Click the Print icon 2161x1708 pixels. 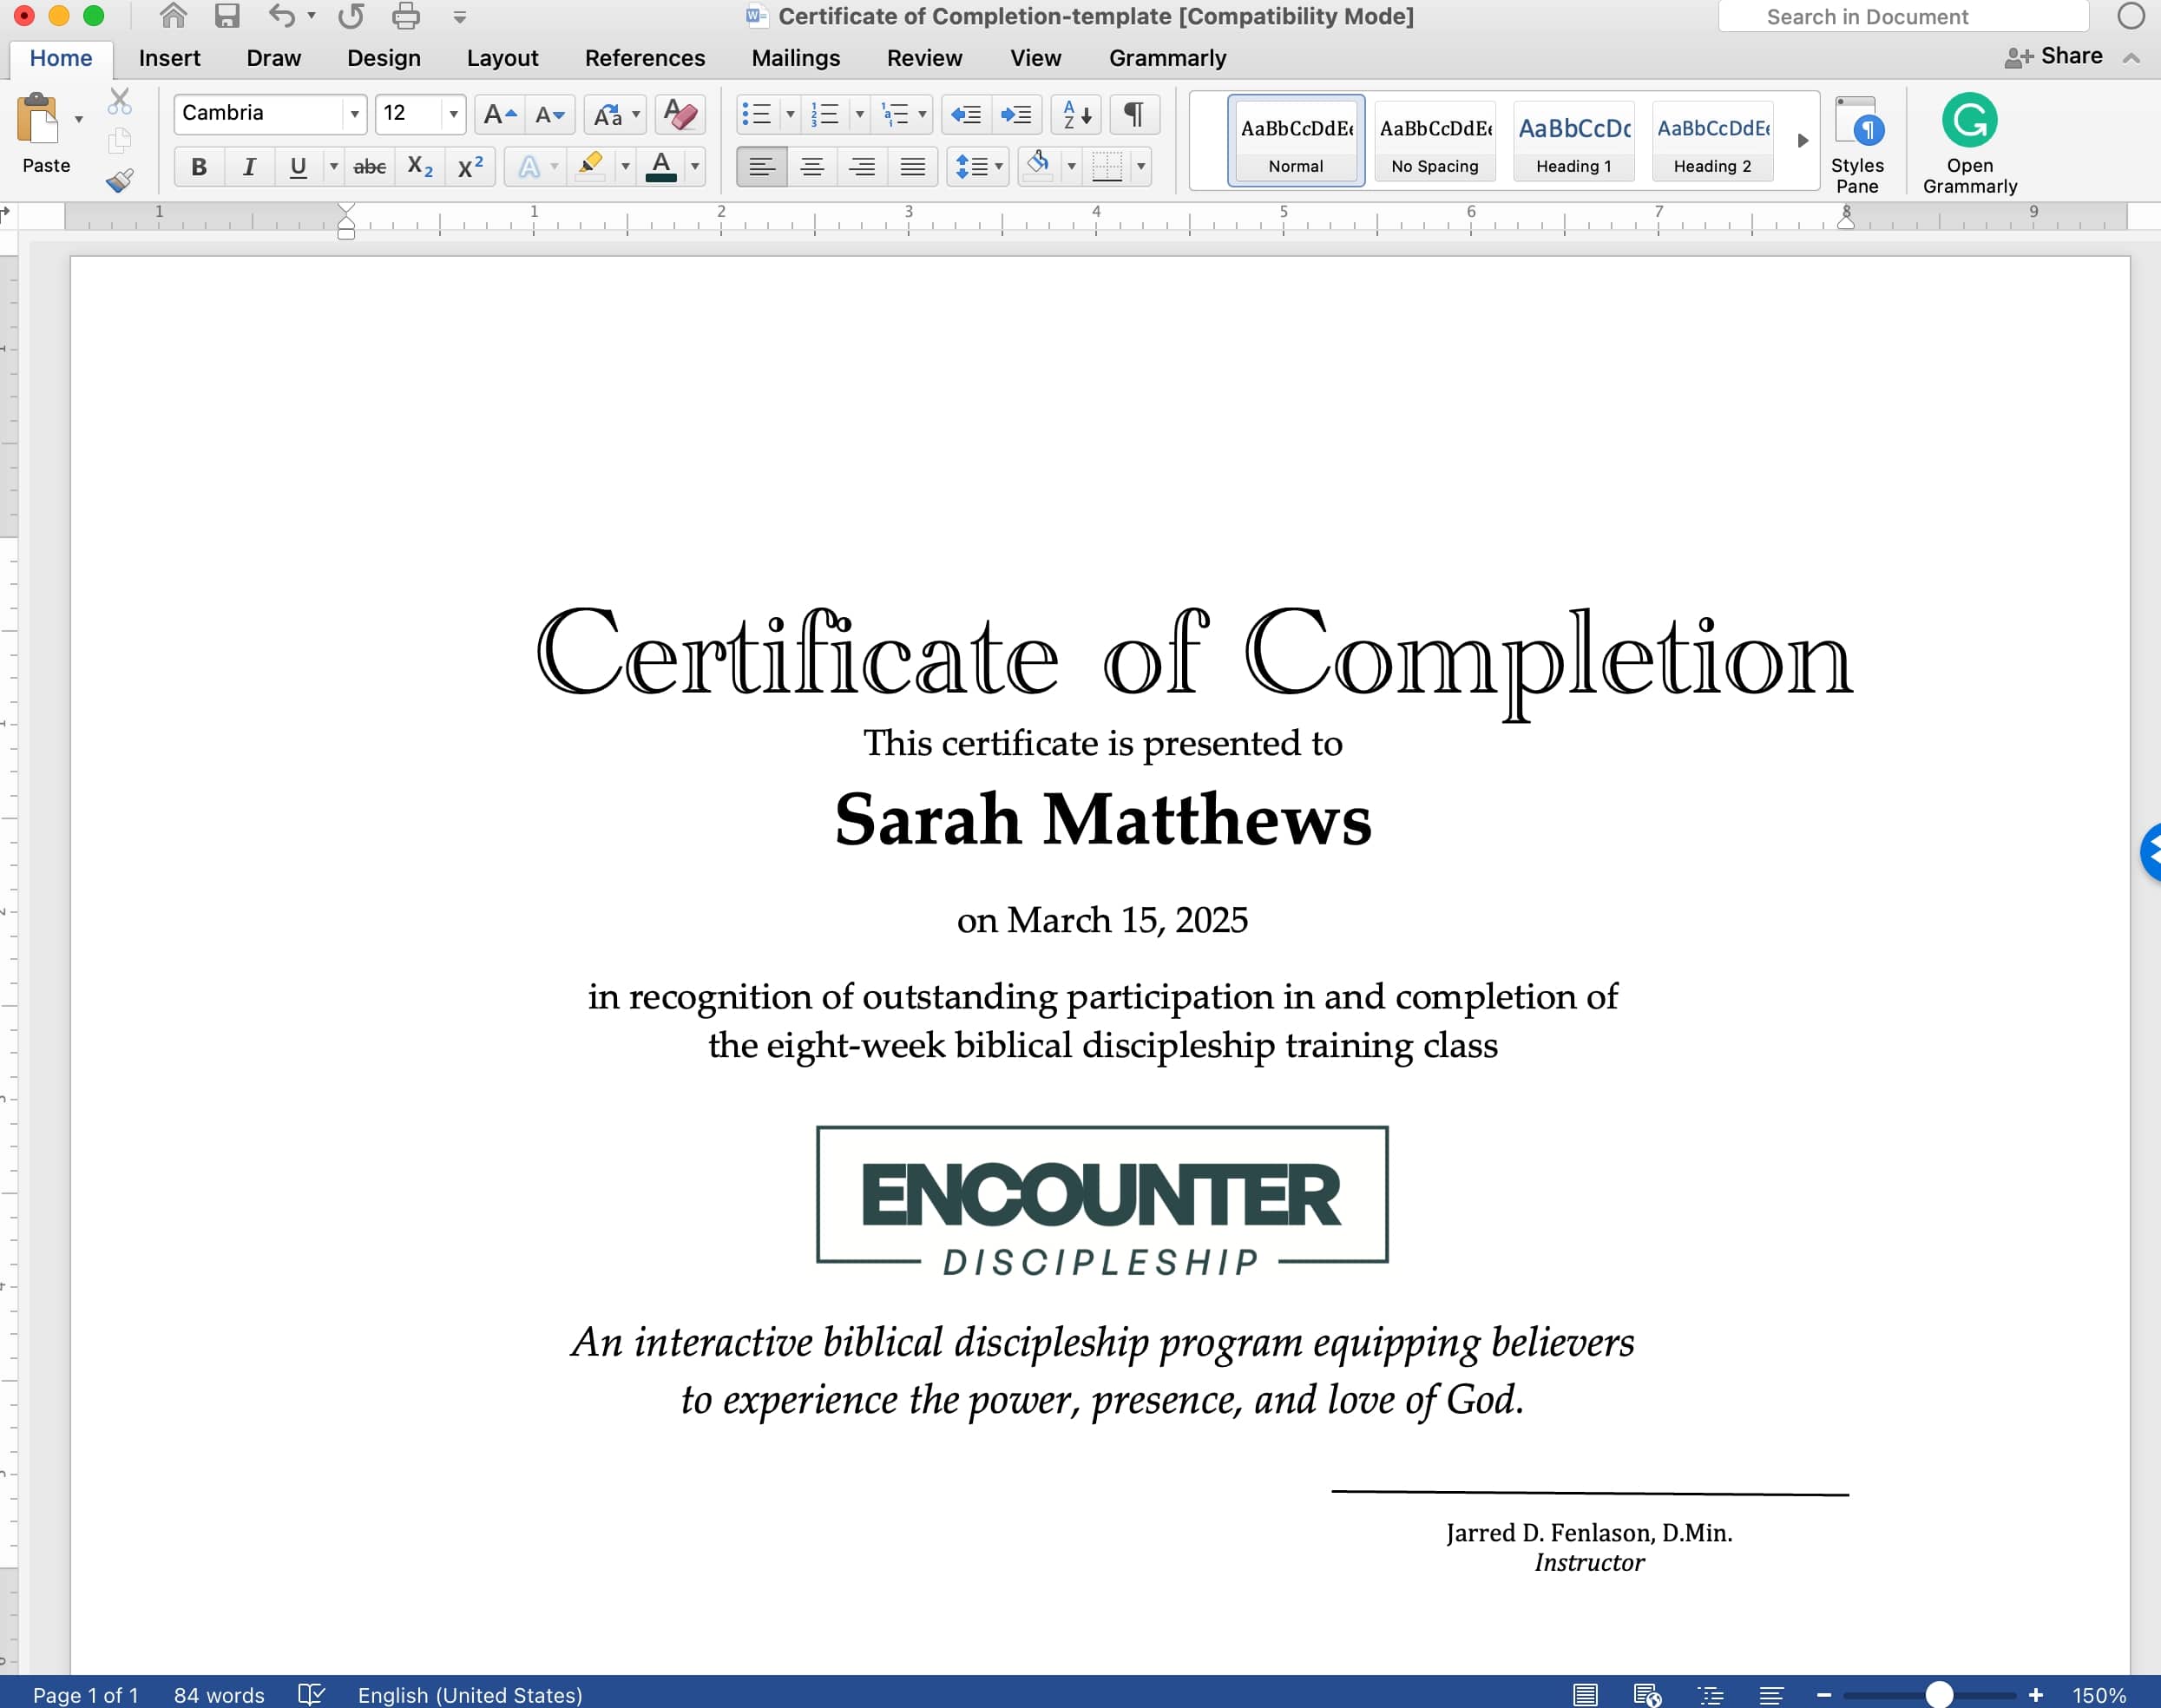(x=406, y=16)
